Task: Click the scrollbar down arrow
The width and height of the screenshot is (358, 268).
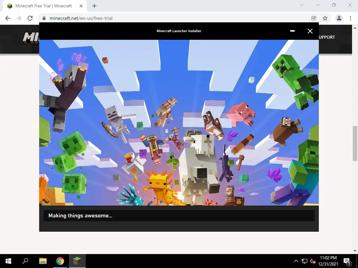Action: tap(355, 251)
